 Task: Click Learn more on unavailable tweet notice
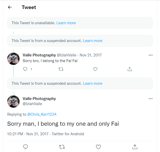coord(66,23)
